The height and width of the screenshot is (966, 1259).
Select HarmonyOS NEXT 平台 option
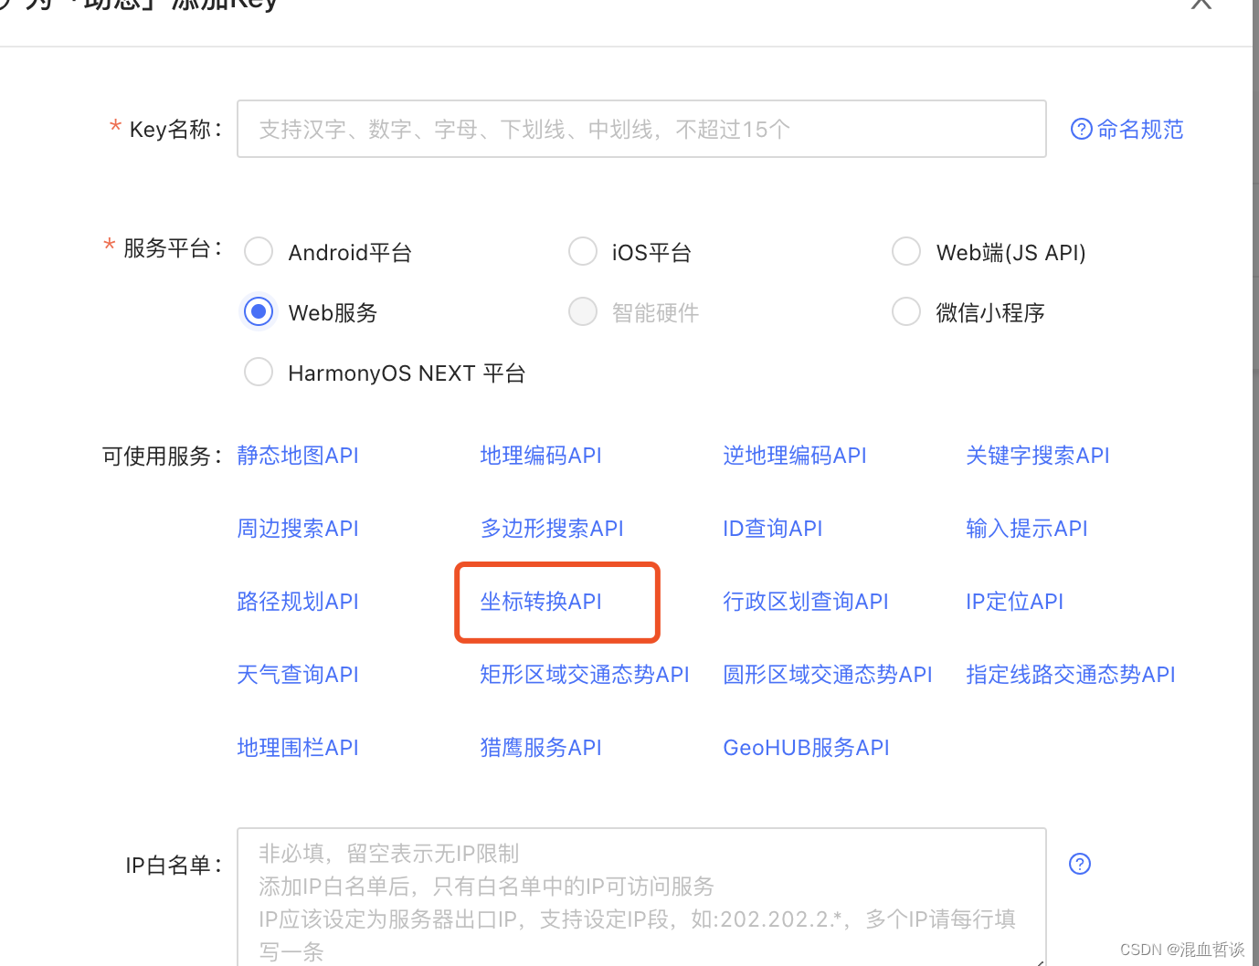tap(258, 372)
